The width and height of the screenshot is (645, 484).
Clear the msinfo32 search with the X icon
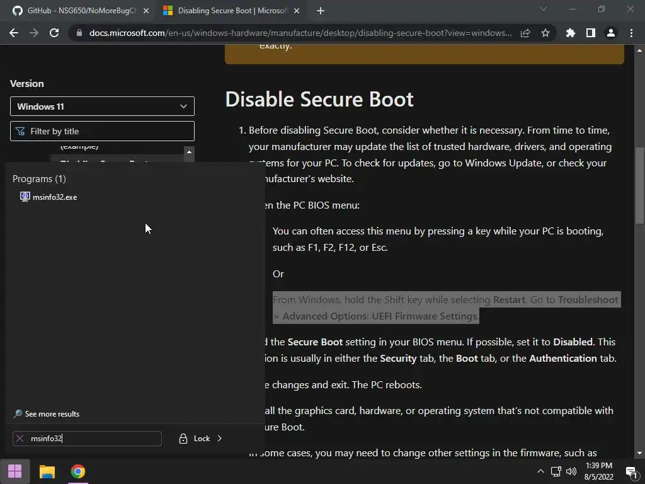(x=20, y=439)
